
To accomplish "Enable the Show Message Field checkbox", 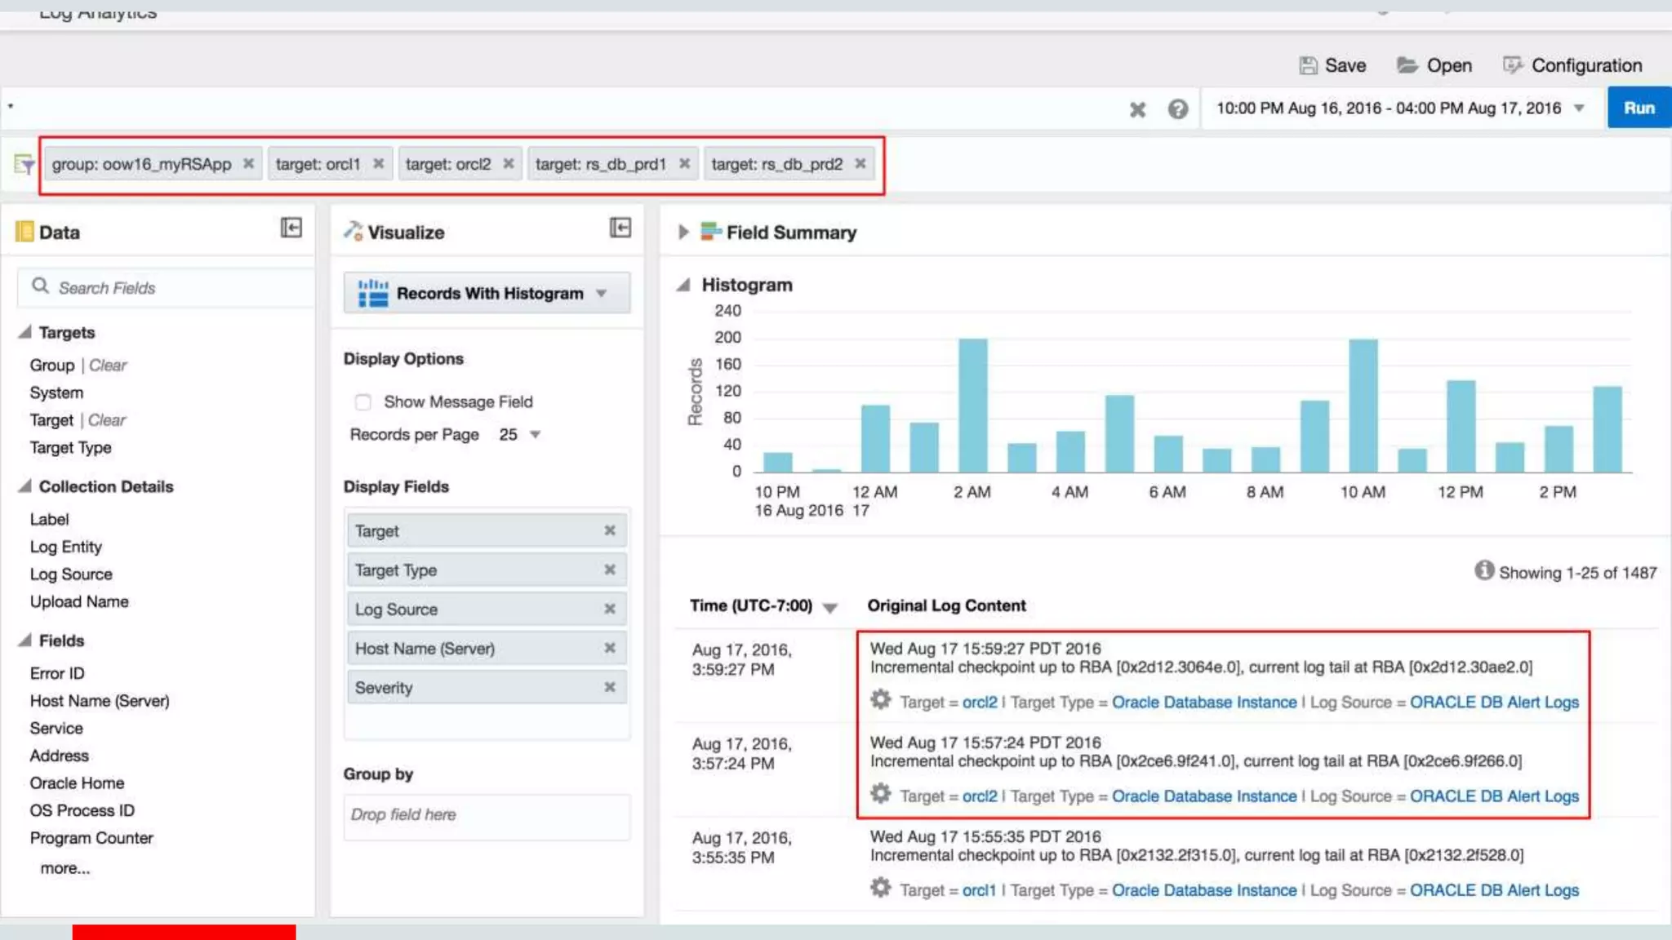I will 363,402.
